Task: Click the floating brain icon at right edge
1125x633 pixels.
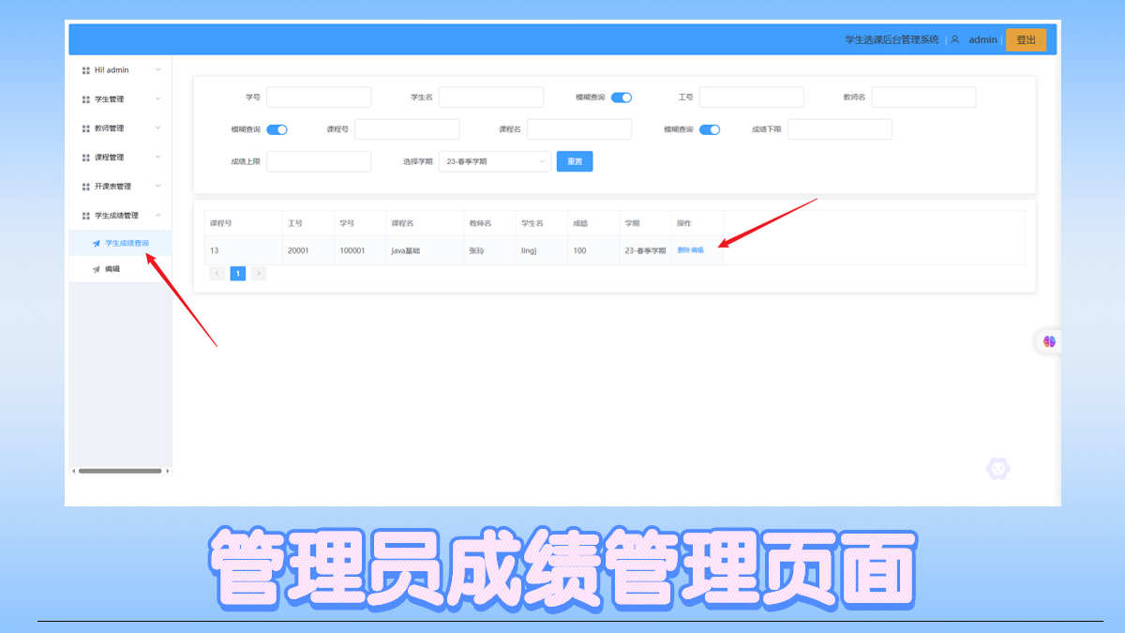Action: tap(1049, 341)
